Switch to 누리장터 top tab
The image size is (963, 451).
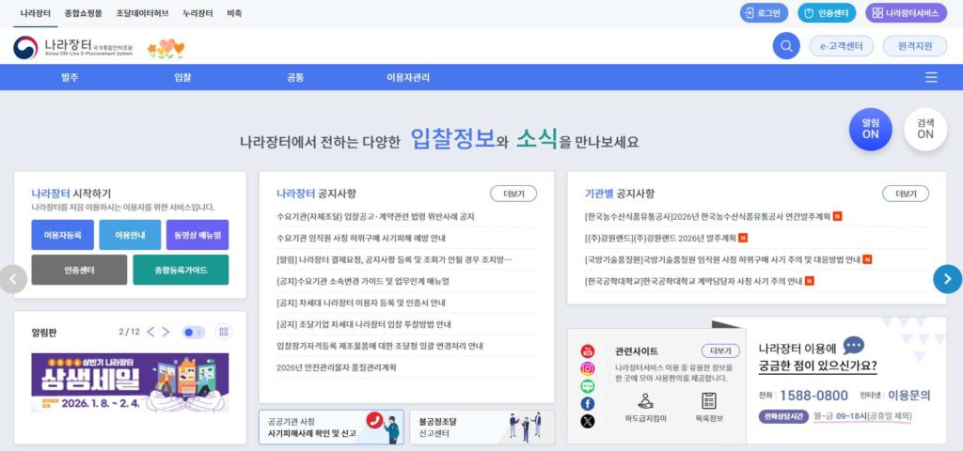(197, 13)
